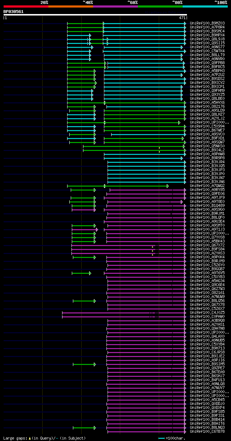Select the UniRef100_B3VJQ5 label
Image resolution: width=231 pixels, height=441 pixels.
click(207, 166)
